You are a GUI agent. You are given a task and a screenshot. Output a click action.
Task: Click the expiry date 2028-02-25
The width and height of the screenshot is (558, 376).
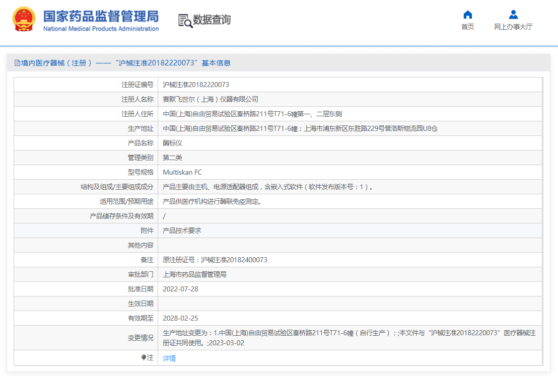click(180, 318)
